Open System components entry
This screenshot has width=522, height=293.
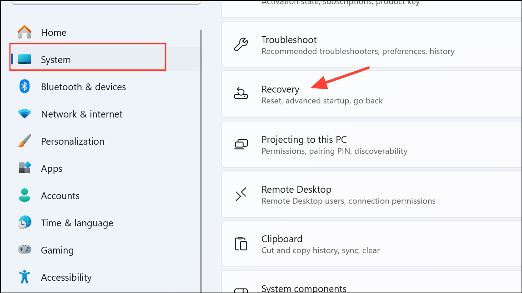pyautogui.click(x=371, y=282)
